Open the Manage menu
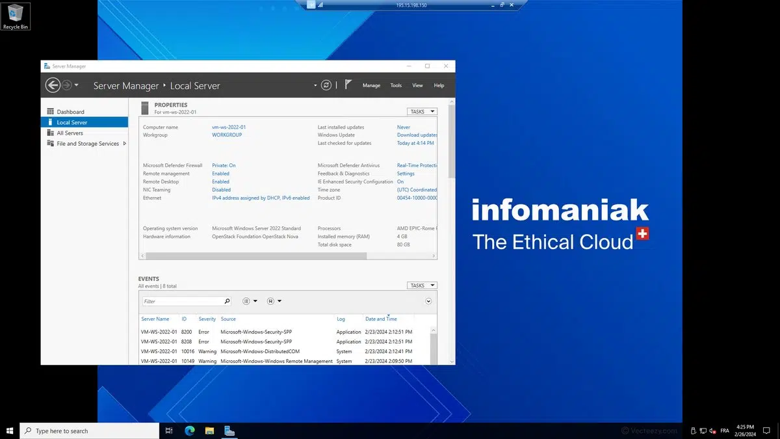The height and width of the screenshot is (439, 780). 371,85
